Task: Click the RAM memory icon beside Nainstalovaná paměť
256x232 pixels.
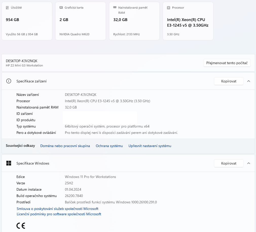Action: [115, 7]
